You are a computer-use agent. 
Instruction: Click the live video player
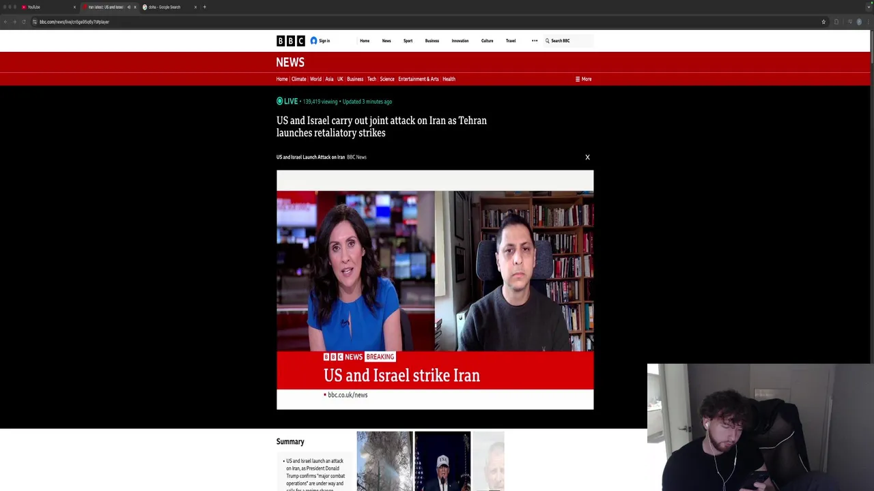click(435, 290)
